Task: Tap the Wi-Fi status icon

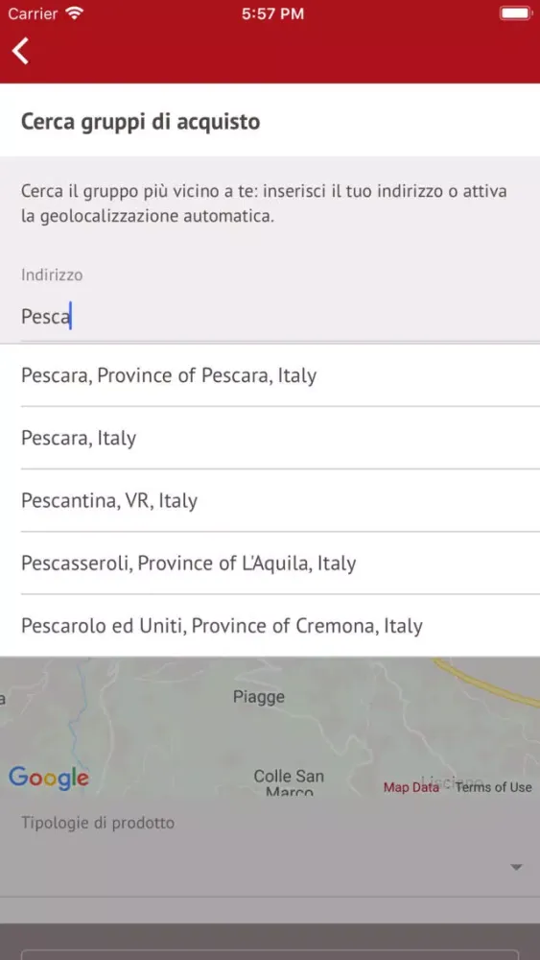Action: point(75,14)
